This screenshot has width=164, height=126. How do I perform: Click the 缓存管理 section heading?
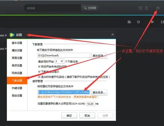pos(37,81)
